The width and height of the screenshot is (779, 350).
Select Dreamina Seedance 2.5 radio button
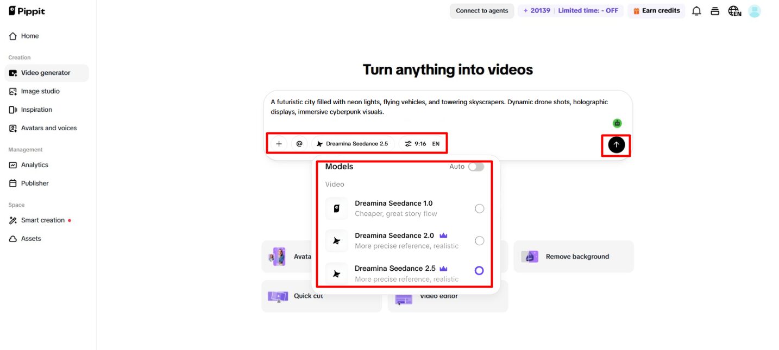tap(479, 270)
